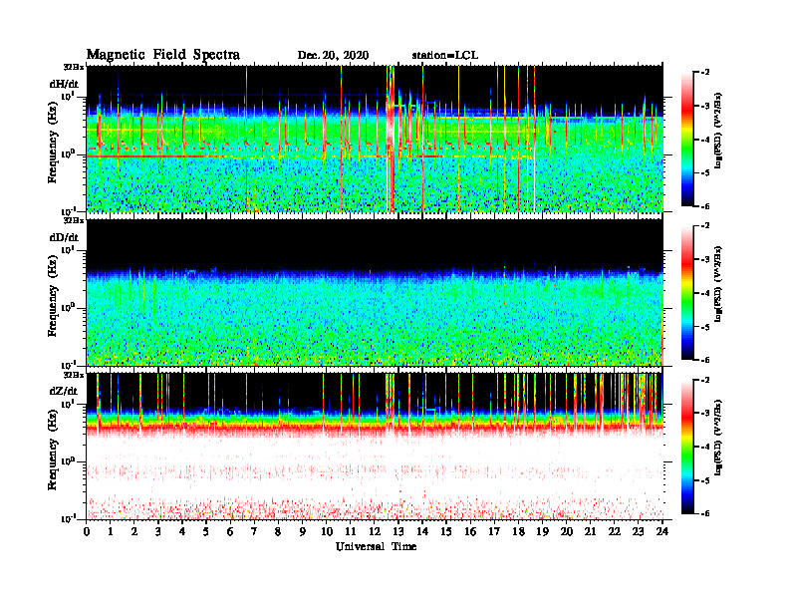Image resolution: width=789 pixels, height=610 pixels.
Task: Click the "Universal Time" axis title
Action: click(376, 546)
